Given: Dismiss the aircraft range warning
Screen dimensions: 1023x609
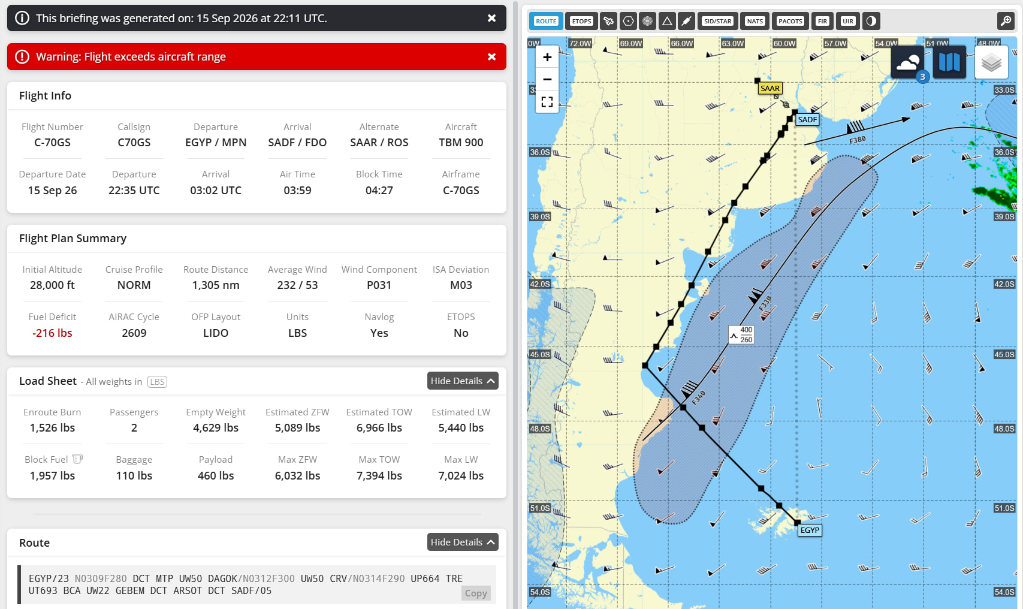Looking at the screenshot, I should click(491, 57).
